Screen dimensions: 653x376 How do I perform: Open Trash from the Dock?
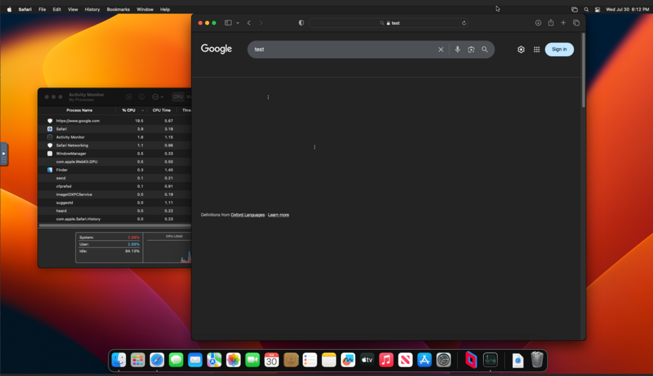(537, 360)
